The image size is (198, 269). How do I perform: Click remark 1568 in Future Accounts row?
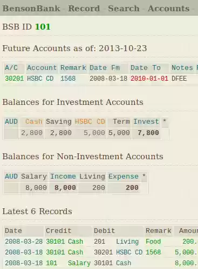(68, 79)
